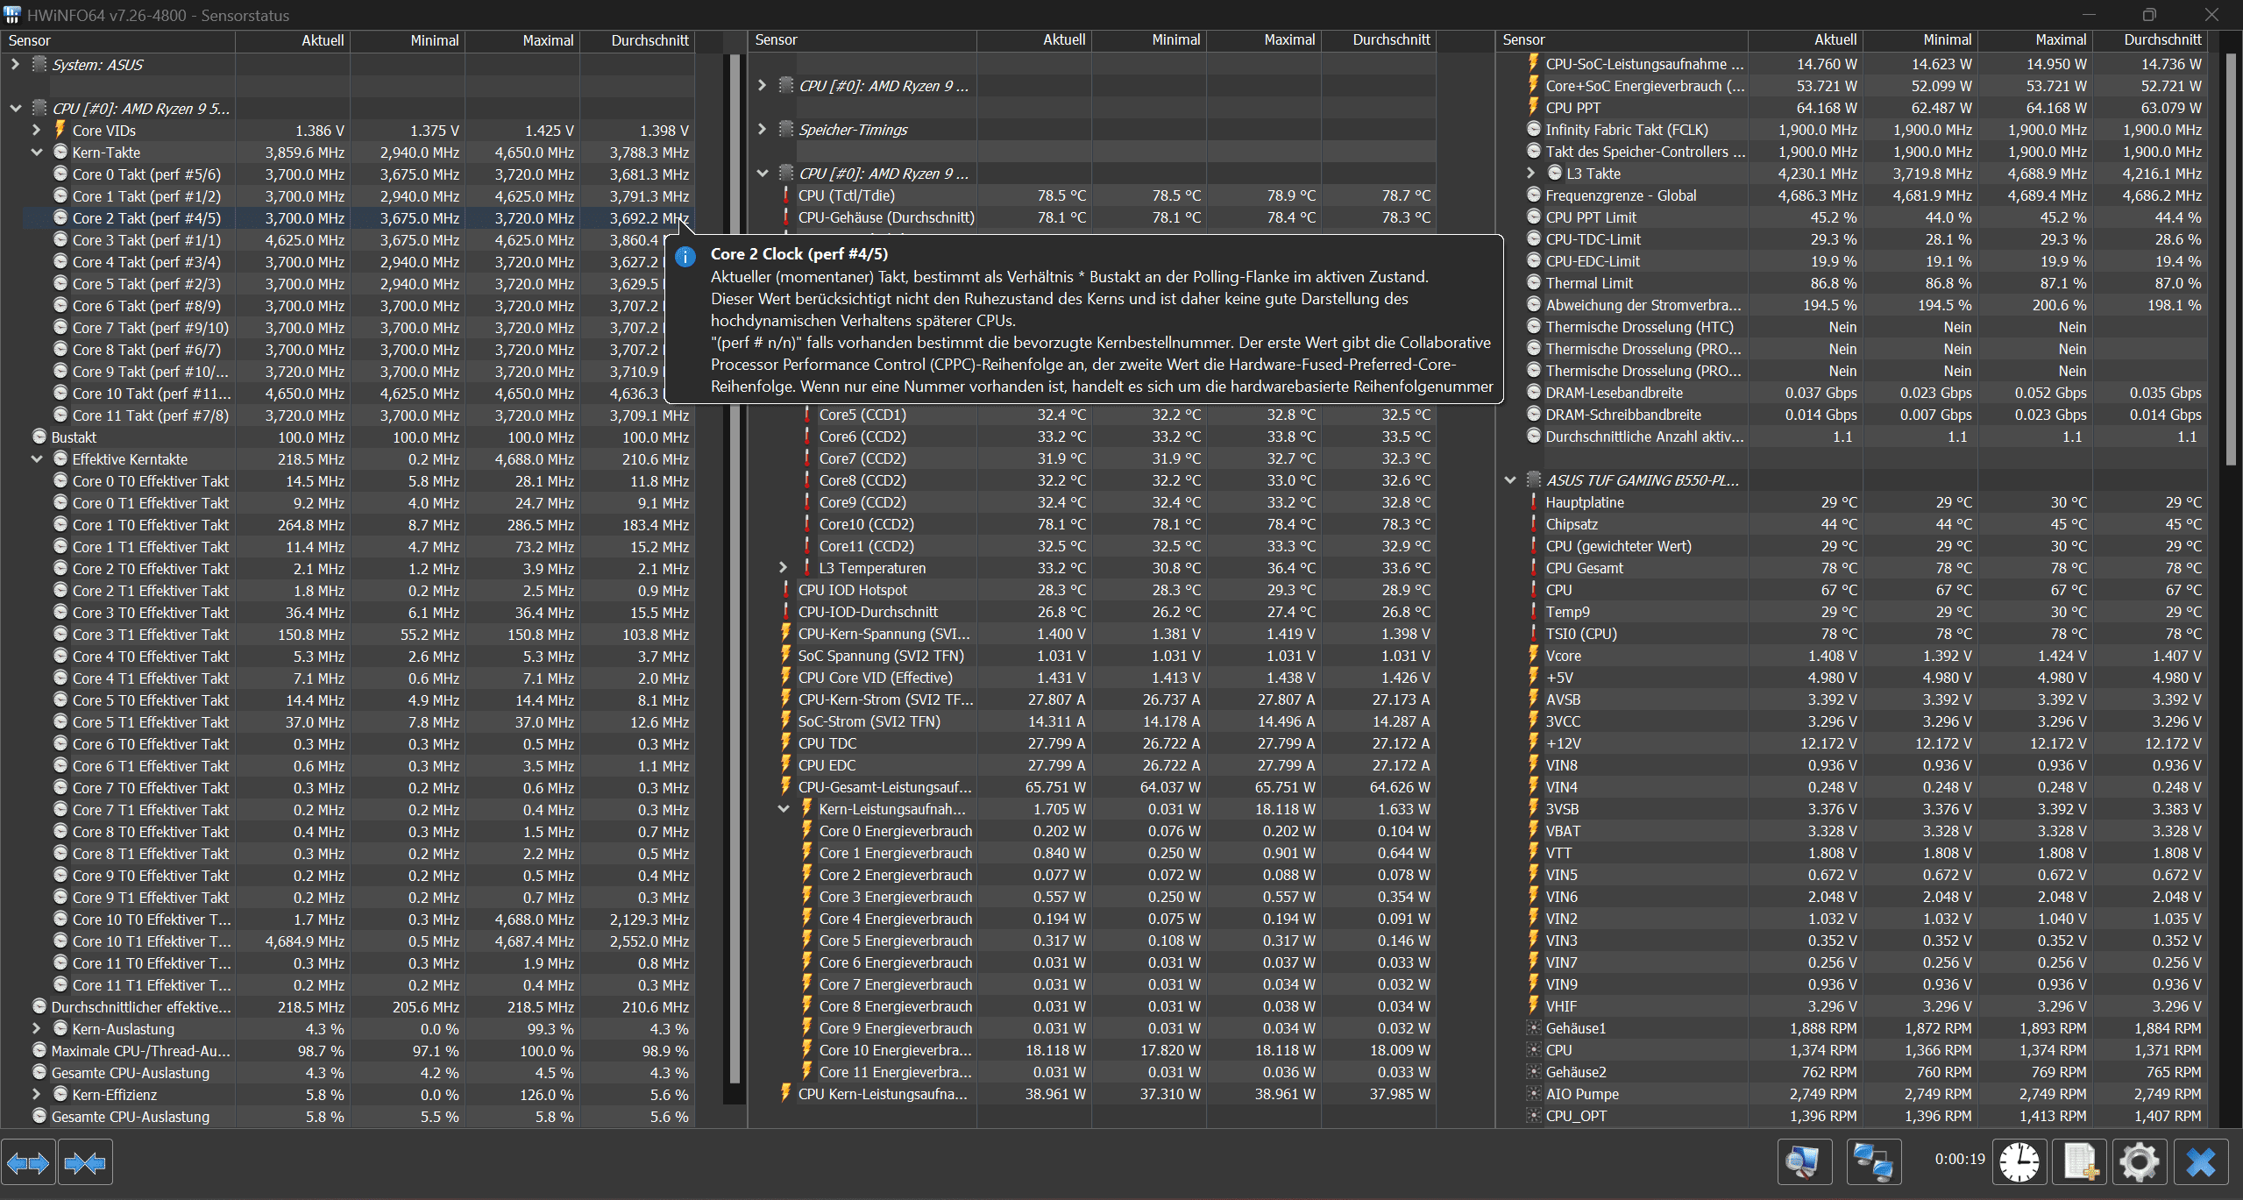Screen dimensions: 2243x1200
Task: Click the first panel's Sensor column header
Action: 117,40
